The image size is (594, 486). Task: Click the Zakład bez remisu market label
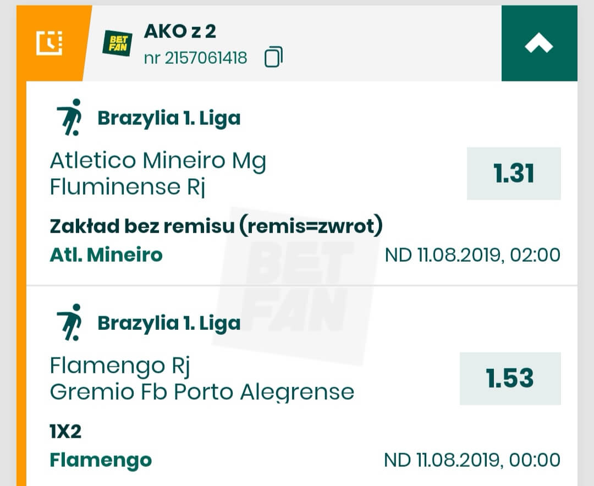tap(216, 226)
